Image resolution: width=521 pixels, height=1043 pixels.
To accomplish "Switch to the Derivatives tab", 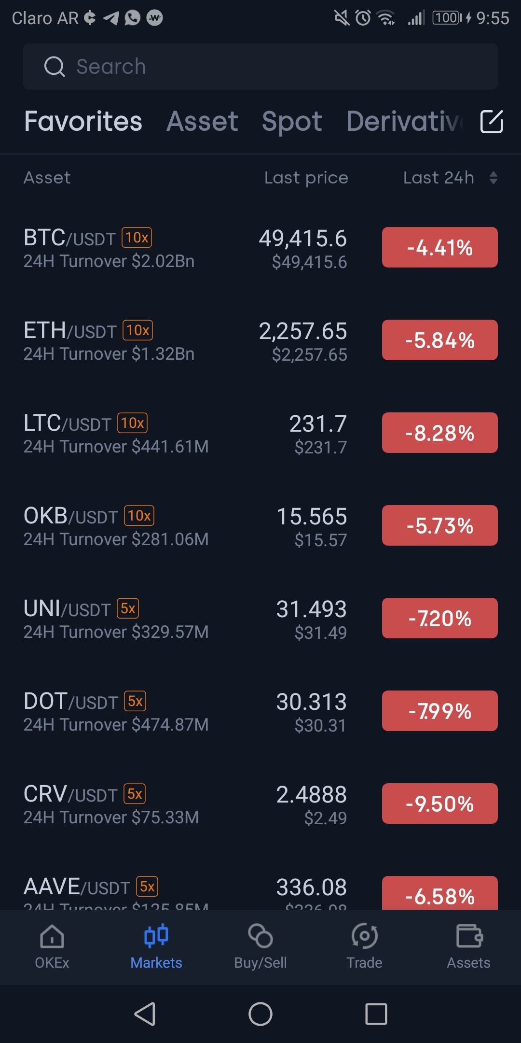I will (x=404, y=121).
